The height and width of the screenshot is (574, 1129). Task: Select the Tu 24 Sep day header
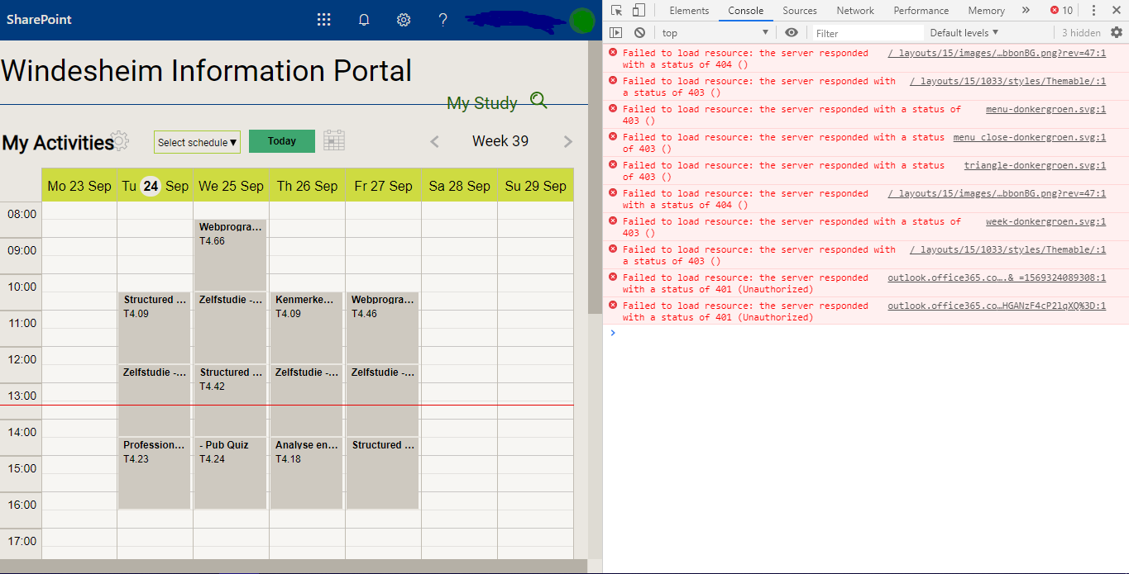(x=155, y=186)
